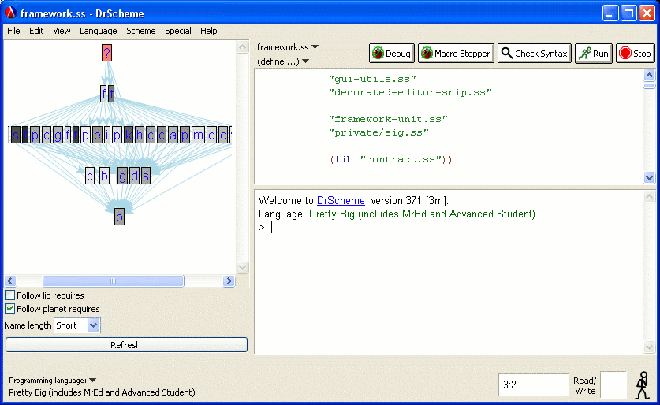Click the Pretty Big text in status bar
Image resolution: width=660 pixels, height=405 pixels.
pos(102,392)
